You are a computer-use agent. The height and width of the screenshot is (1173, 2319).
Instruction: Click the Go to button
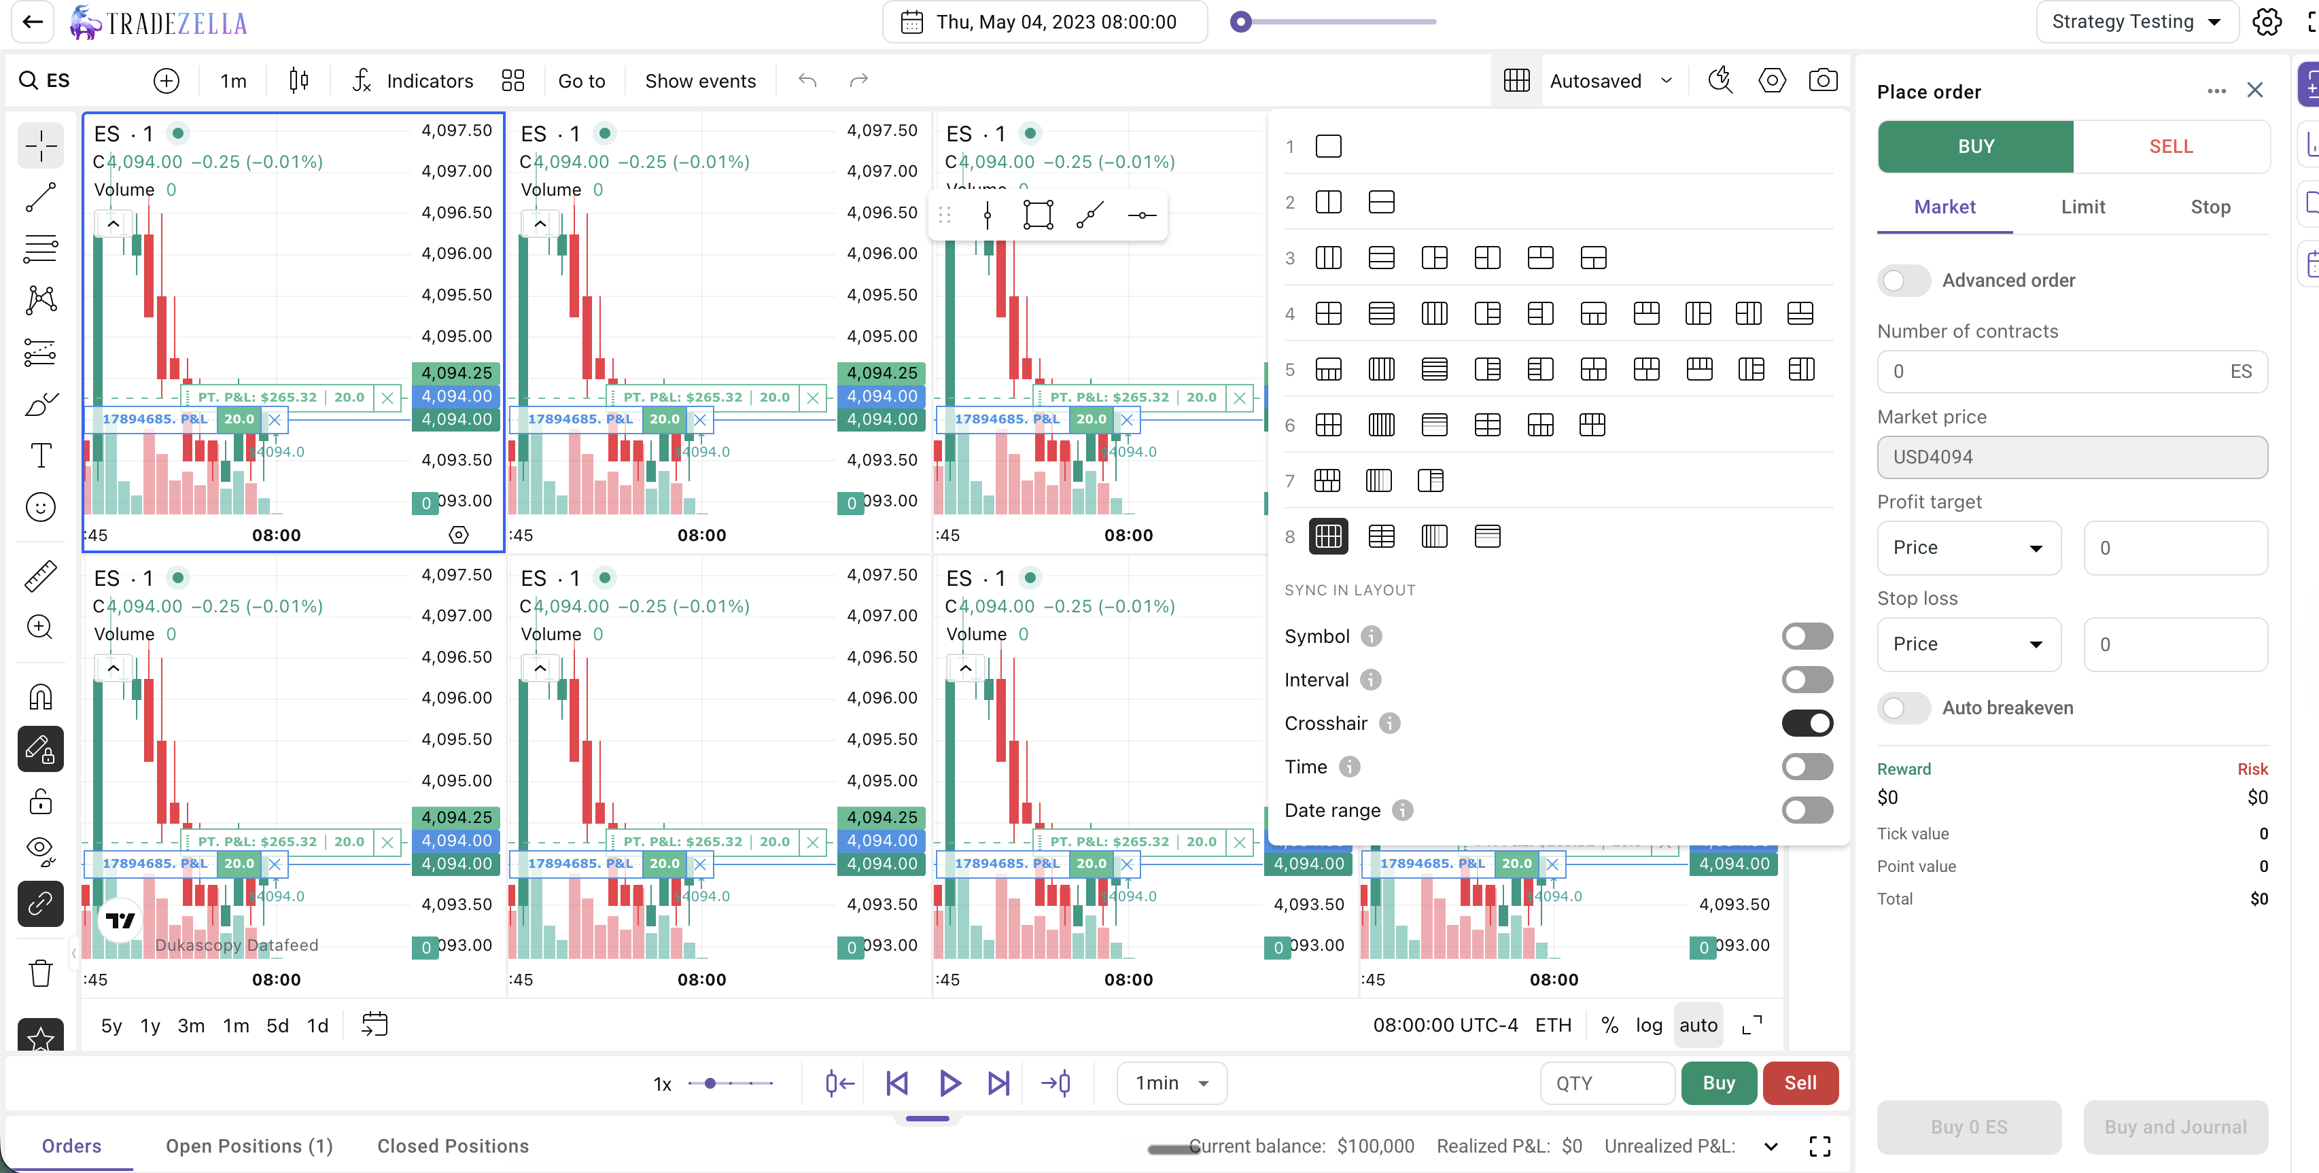pyautogui.click(x=582, y=81)
